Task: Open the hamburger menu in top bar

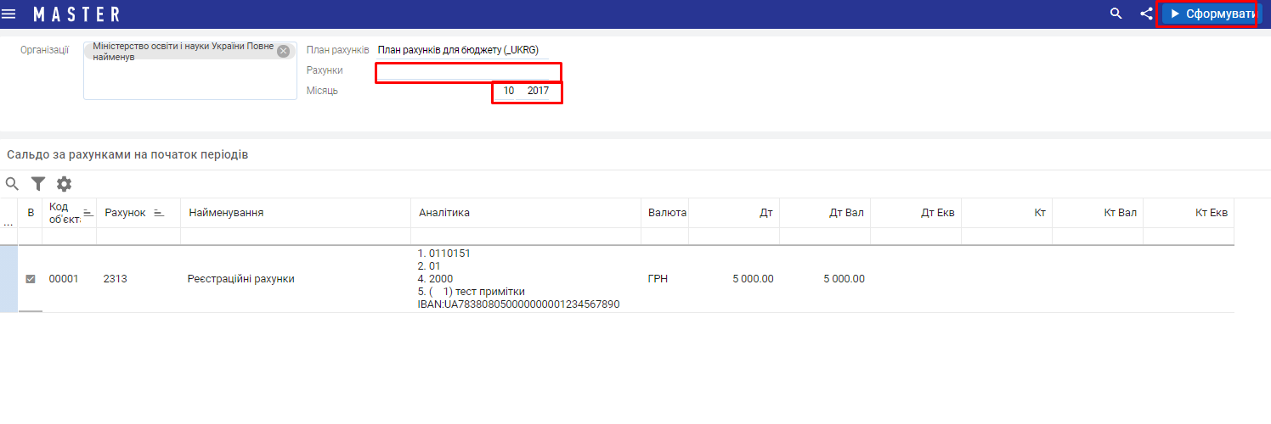Action: [x=9, y=14]
